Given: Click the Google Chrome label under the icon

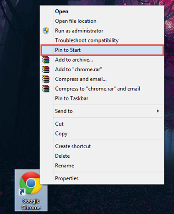Looking at the screenshot, I should pos(31,204).
